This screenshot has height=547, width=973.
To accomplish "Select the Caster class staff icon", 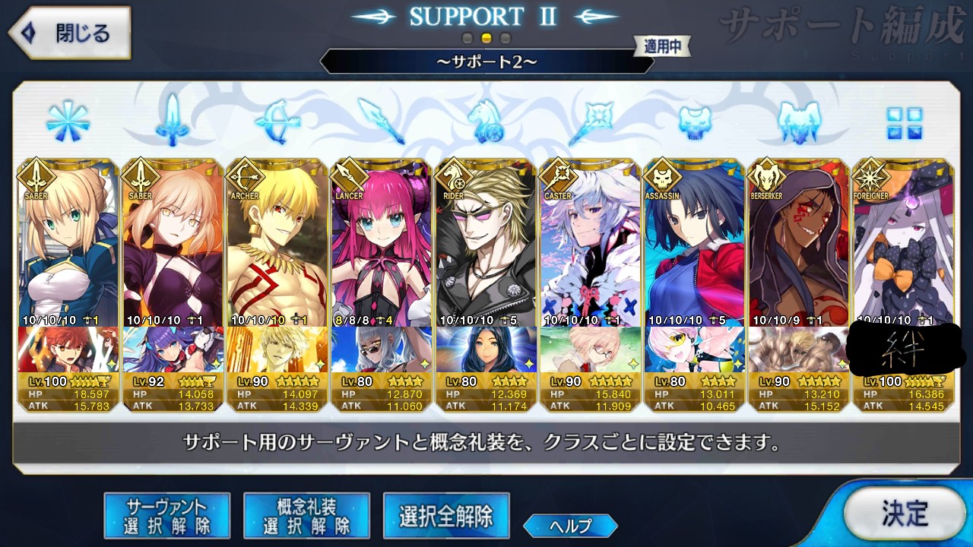I will pos(589,122).
